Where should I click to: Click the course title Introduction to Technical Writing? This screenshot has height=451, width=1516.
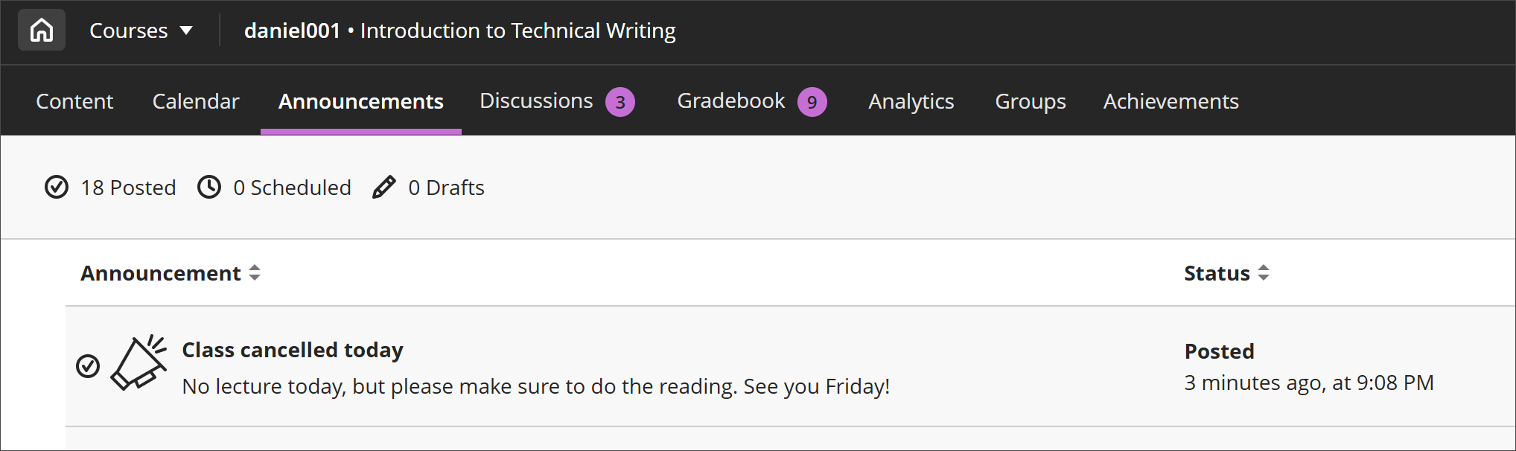click(x=518, y=31)
